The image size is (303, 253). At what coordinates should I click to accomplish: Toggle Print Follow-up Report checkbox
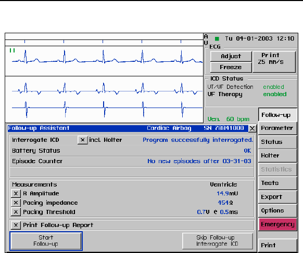click(16, 225)
